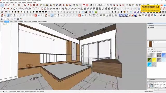Screen dimensions: 166x93
Task: Click the first red download arrow icon
Action: coord(36,16)
